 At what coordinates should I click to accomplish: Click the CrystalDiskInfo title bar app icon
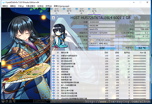click(4, 2)
